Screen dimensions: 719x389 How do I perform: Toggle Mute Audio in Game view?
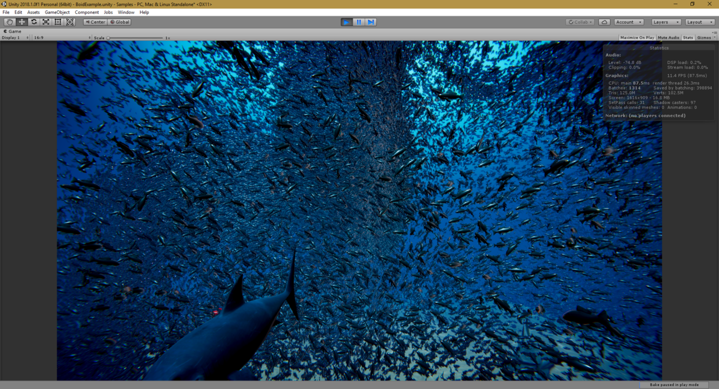668,38
